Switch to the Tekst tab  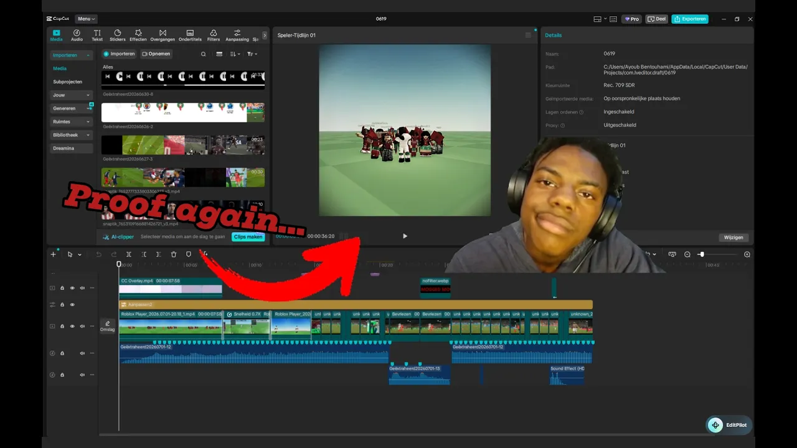97,35
